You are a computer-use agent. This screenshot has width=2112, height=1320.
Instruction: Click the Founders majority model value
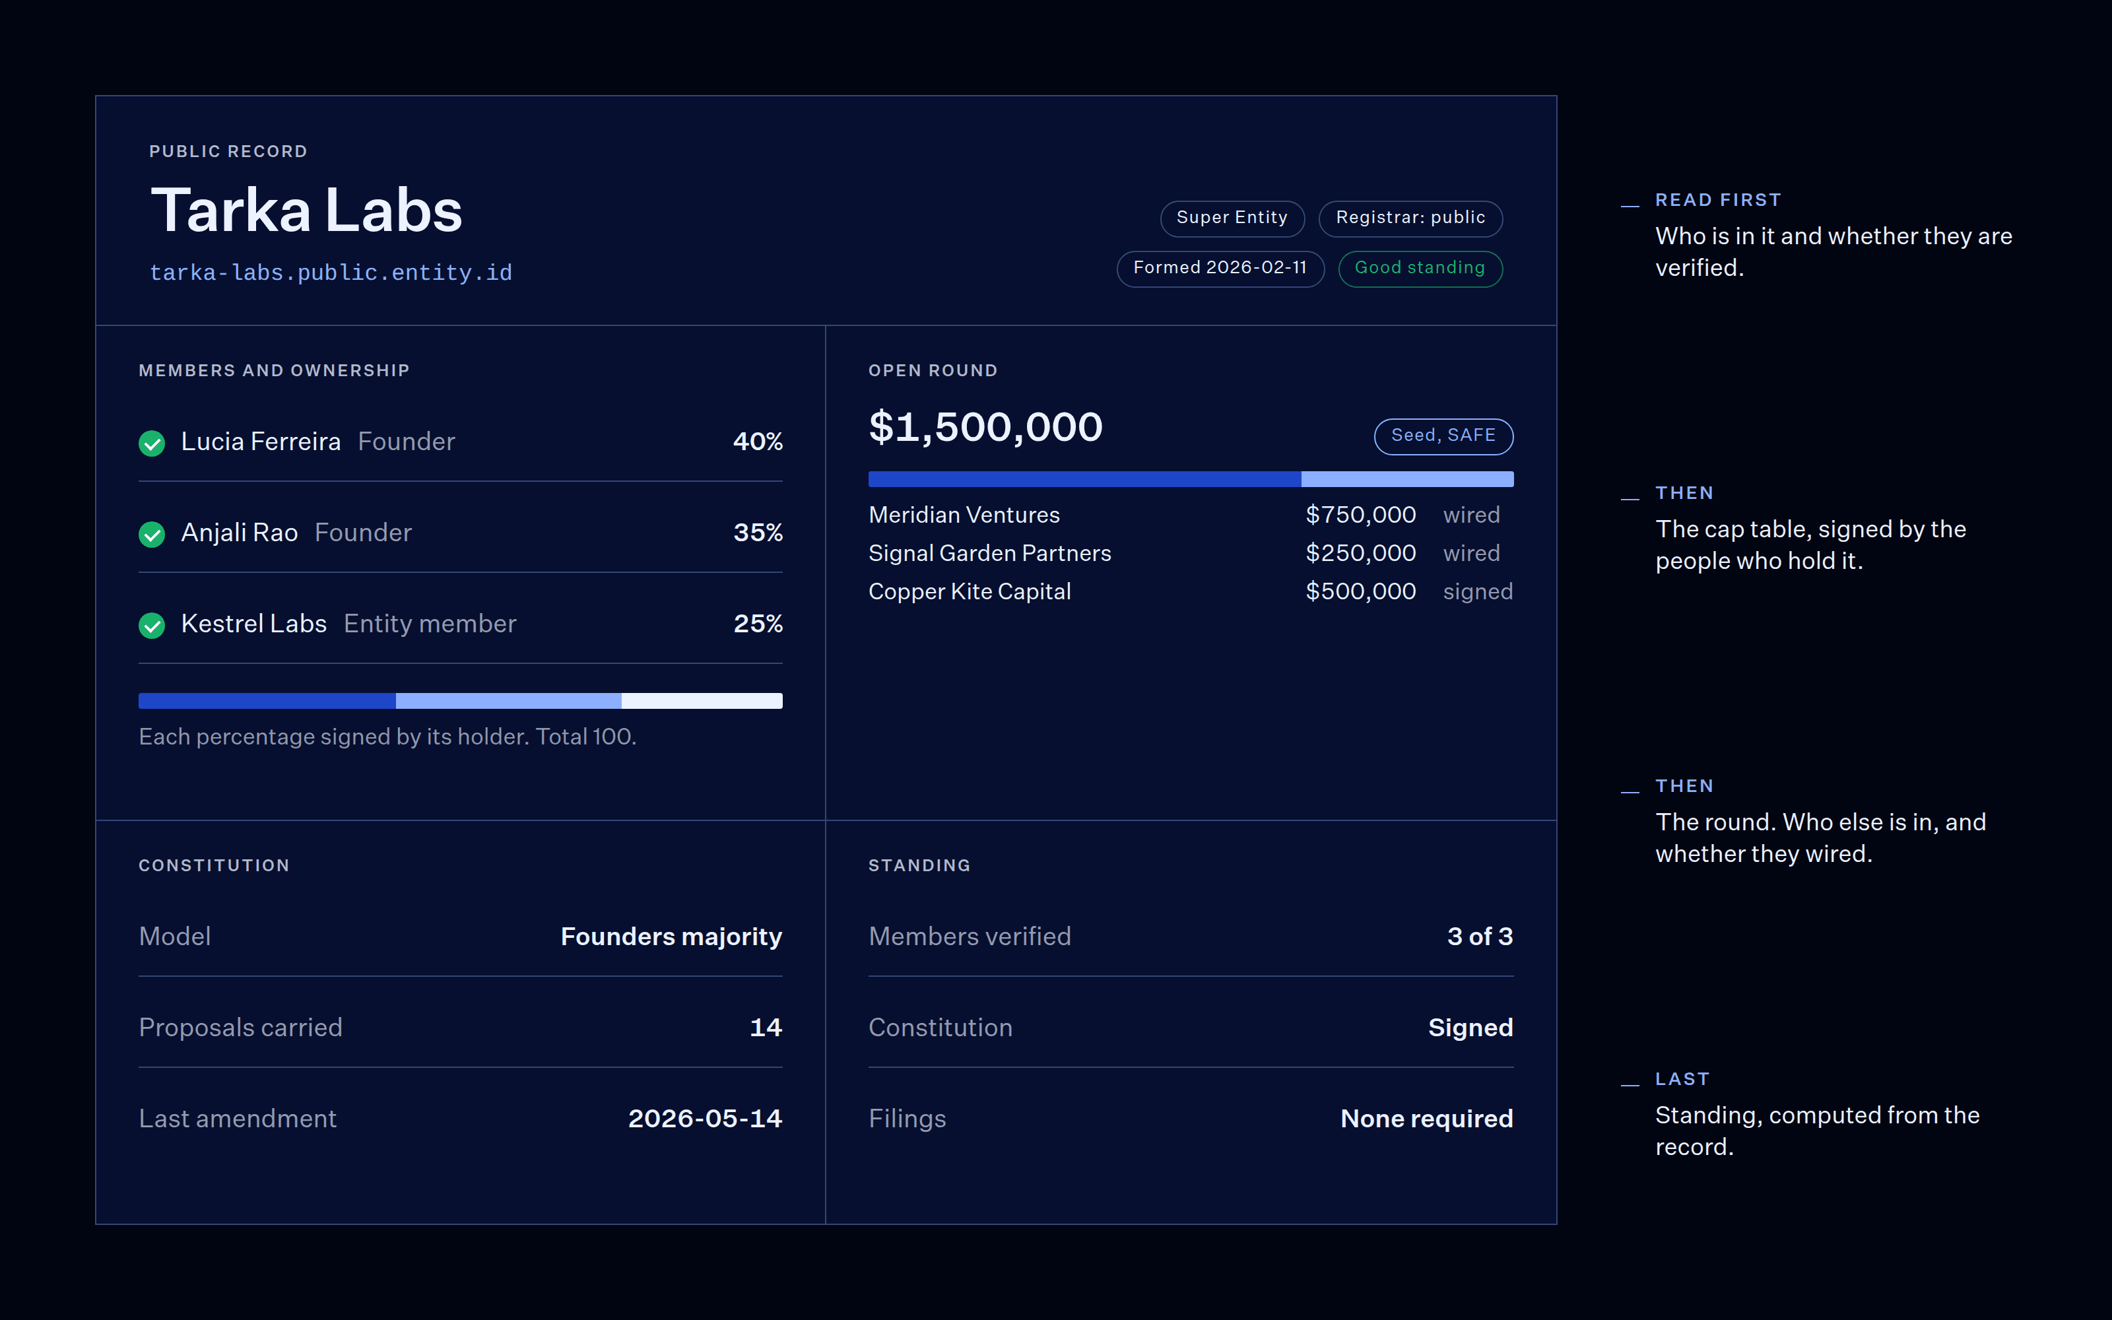(x=671, y=937)
